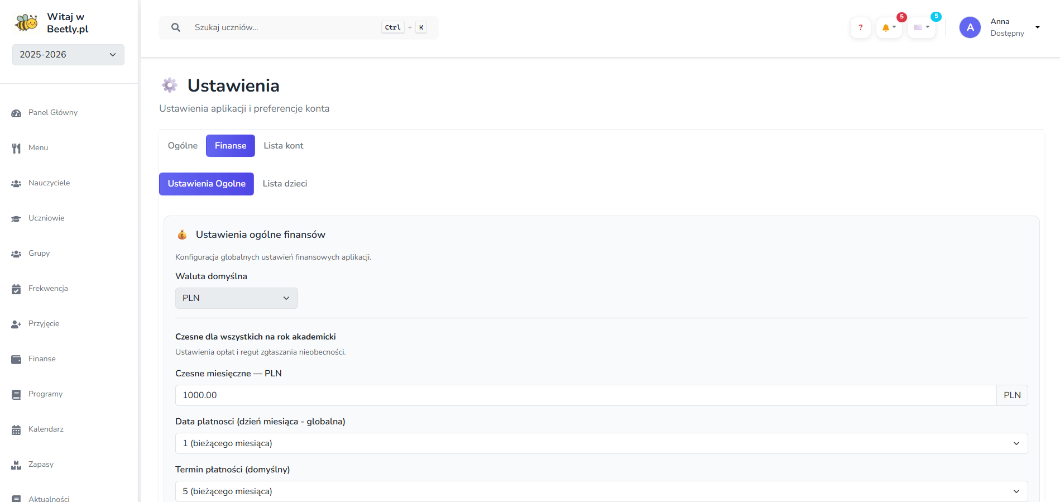Click the Czesne miesięczne amount field
This screenshot has width=1060, height=502.
[x=585, y=395]
